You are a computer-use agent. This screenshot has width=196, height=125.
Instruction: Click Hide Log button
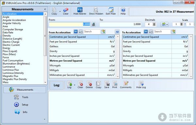(141, 85)
